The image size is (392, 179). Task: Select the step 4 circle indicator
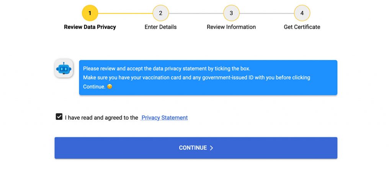tap(302, 13)
